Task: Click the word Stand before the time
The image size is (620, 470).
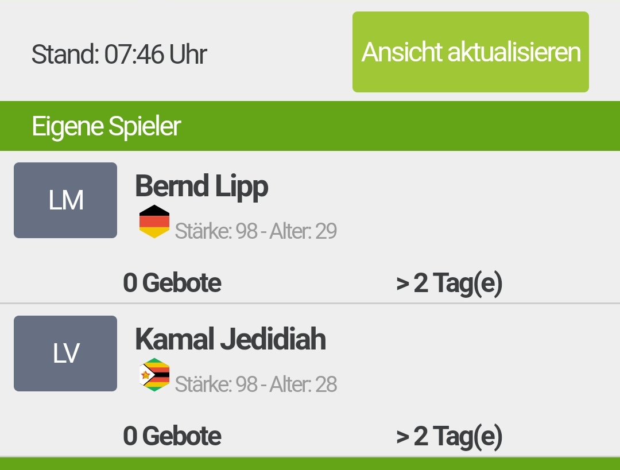Action: coord(64,55)
